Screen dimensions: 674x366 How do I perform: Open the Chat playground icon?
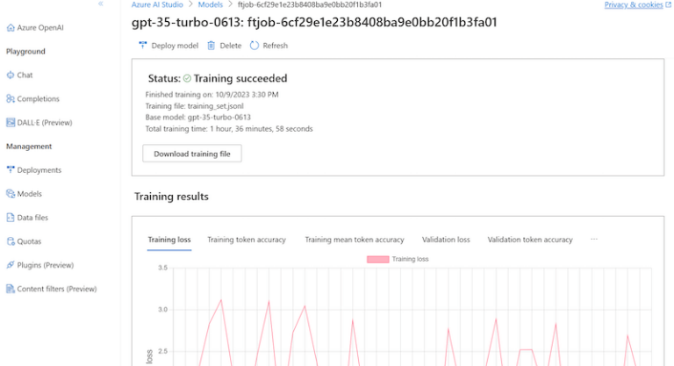[x=11, y=75]
